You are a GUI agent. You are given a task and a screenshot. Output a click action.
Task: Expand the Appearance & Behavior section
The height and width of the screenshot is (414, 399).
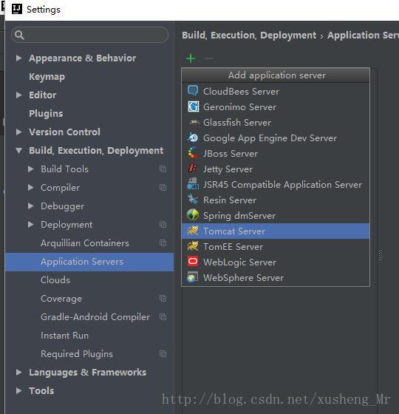click(18, 58)
